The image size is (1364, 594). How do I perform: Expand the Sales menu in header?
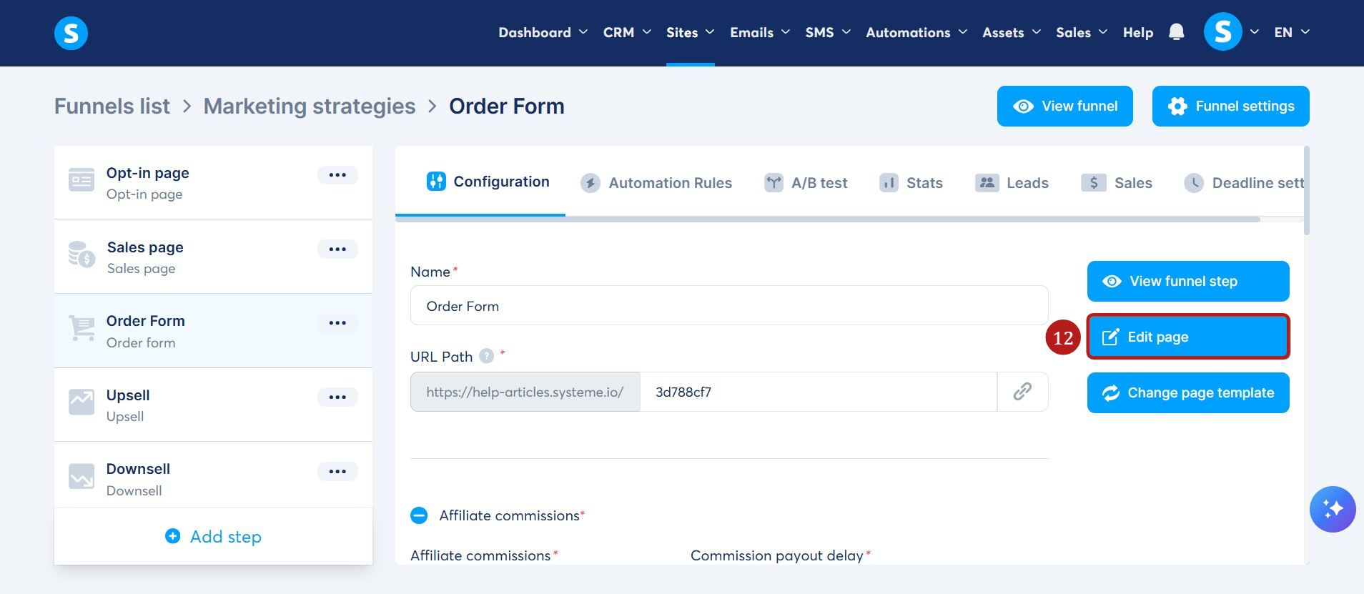(1082, 32)
